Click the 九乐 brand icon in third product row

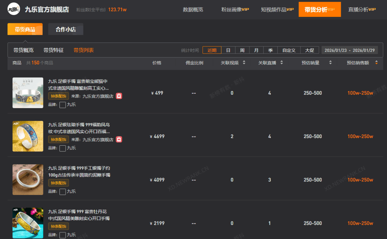[63, 192]
